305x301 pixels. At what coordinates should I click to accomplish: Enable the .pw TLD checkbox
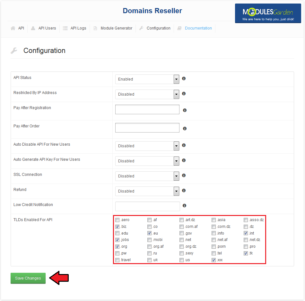(x=117, y=253)
